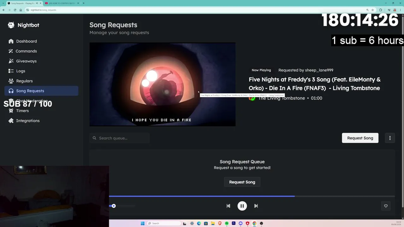
Task: Open the red lock app on the taskbar
Action: [x=247, y=224]
